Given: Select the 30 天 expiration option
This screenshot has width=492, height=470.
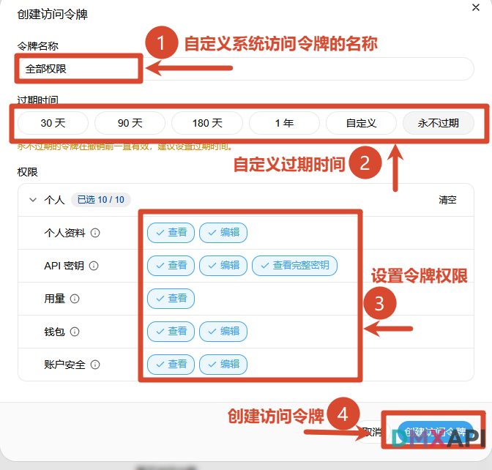Looking at the screenshot, I should pos(53,123).
